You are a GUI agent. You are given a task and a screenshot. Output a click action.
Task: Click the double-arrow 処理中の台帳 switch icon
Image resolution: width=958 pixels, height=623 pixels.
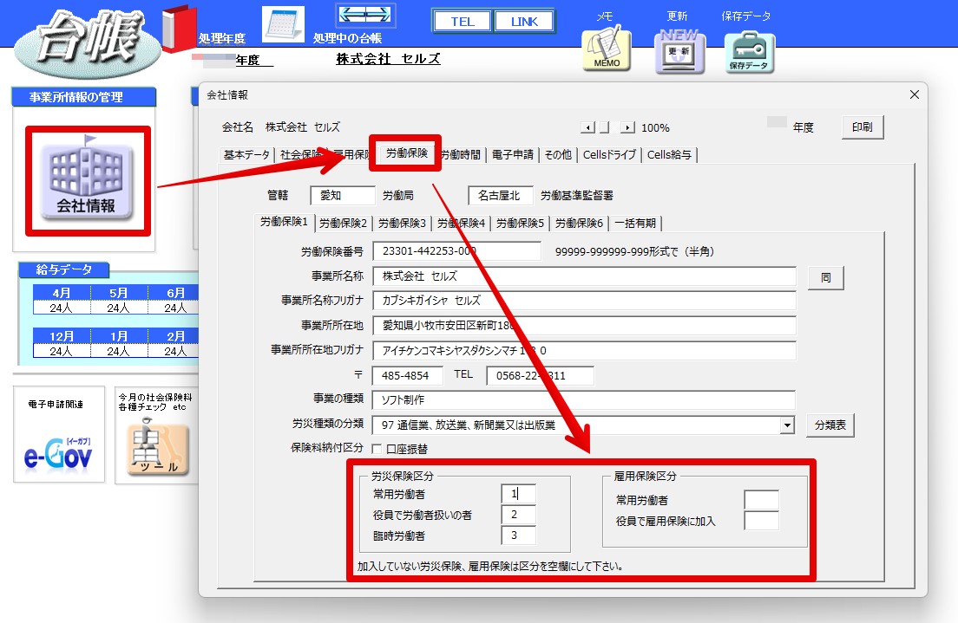click(365, 16)
